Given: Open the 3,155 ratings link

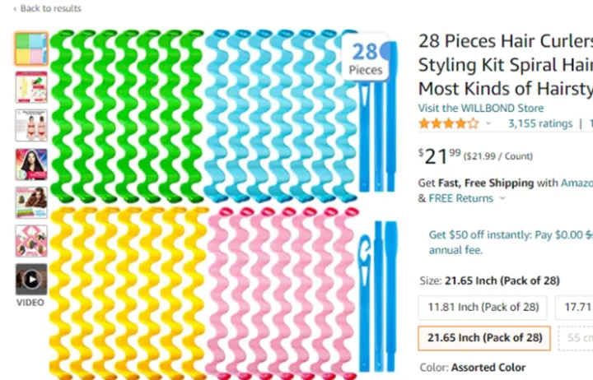Looking at the screenshot, I should [x=539, y=124].
